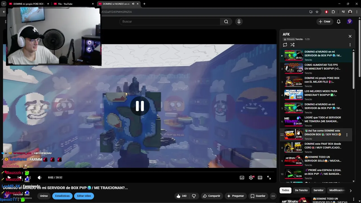Dislike the video
Viewport: 361px width, 203px height.
tap(194, 196)
